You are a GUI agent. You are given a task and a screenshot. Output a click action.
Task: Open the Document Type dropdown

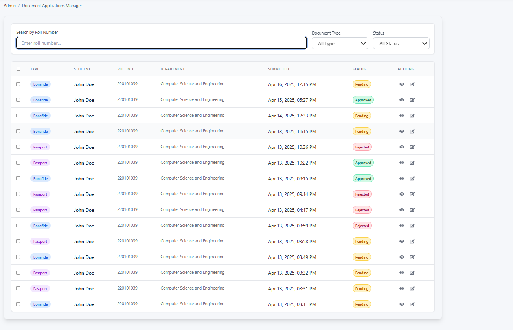point(340,43)
